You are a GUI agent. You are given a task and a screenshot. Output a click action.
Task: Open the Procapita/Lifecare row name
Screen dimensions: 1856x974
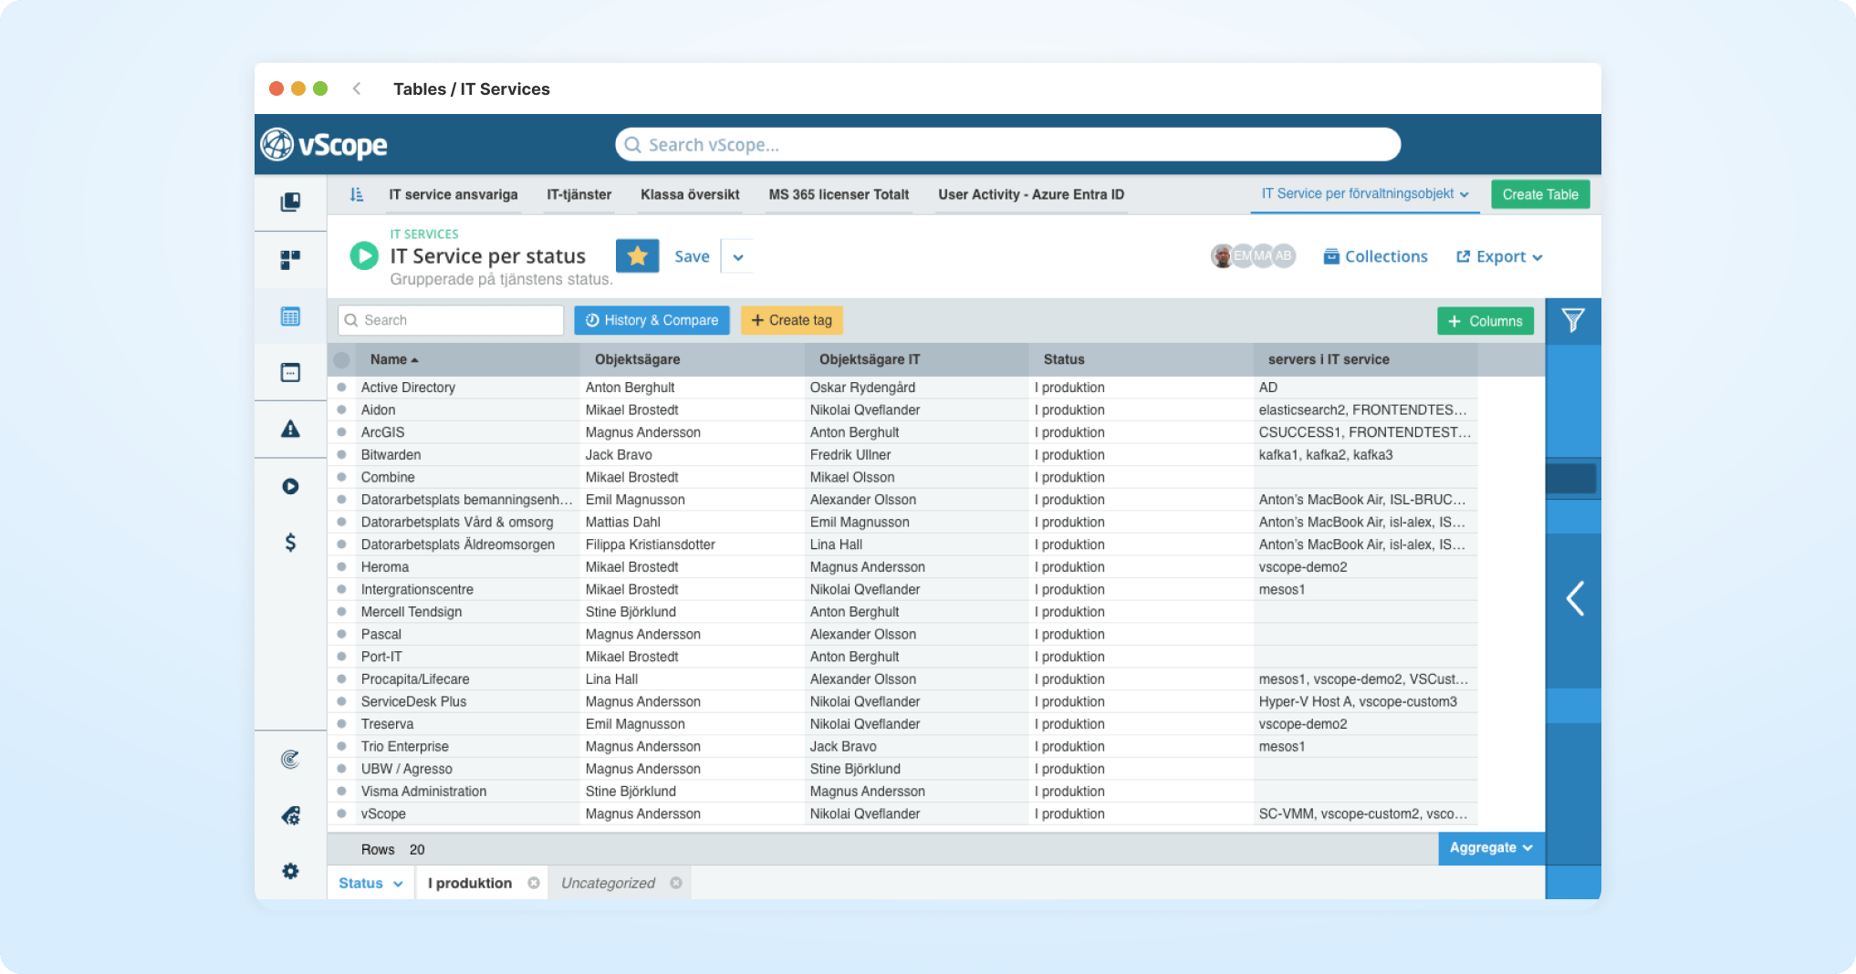click(x=415, y=679)
